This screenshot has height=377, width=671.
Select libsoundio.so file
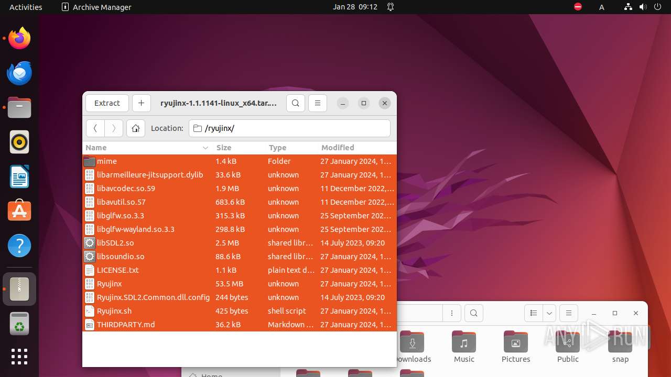click(x=240, y=257)
